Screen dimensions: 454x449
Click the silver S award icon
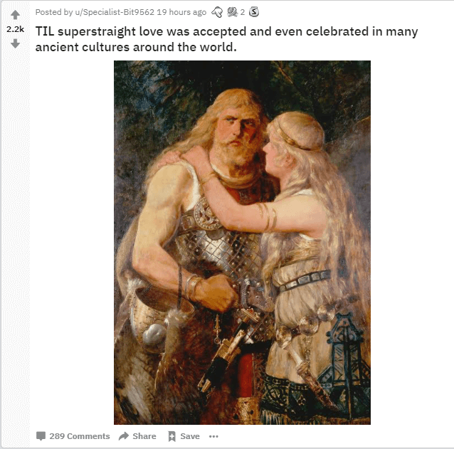tap(254, 12)
